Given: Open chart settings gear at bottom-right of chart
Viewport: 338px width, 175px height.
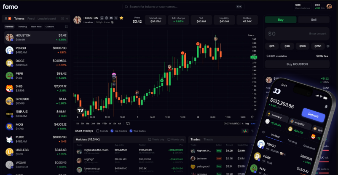Looking at the screenshot, I should 252,117.
